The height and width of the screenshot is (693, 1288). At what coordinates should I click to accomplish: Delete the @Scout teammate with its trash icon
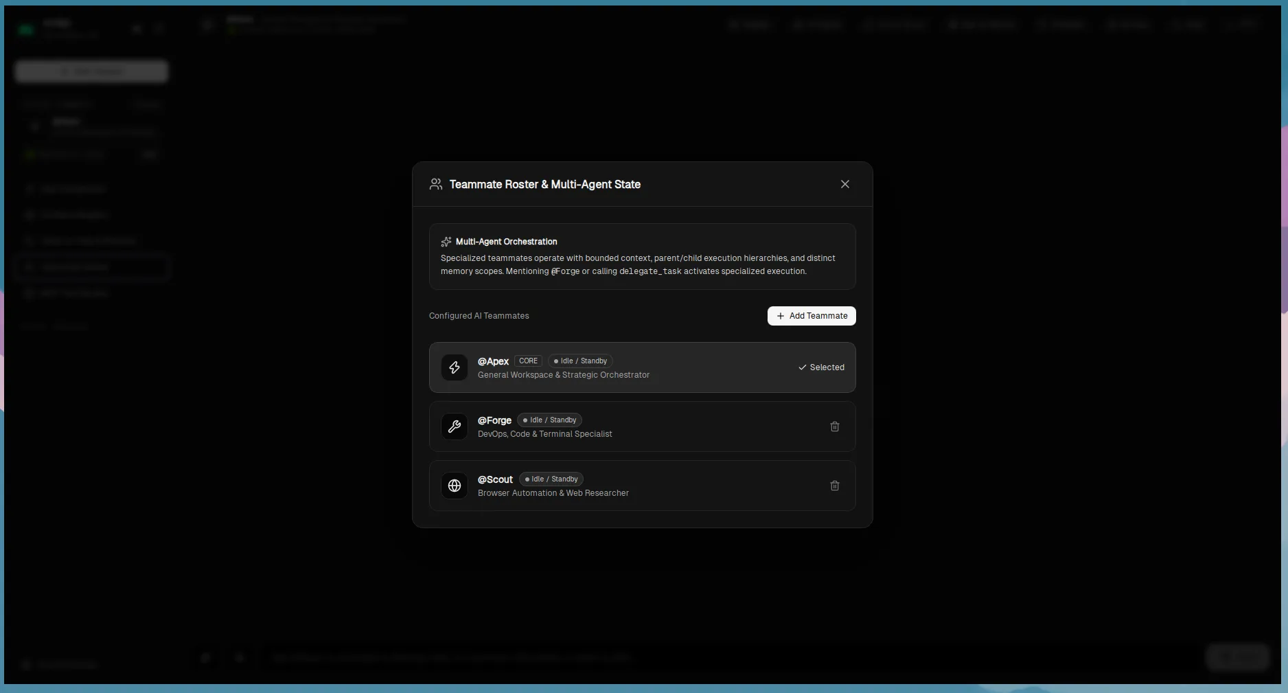pyautogui.click(x=835, y=486)
